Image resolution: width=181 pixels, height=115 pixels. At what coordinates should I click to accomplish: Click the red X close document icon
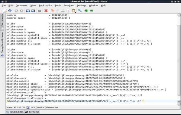click(x=46, y=11)
